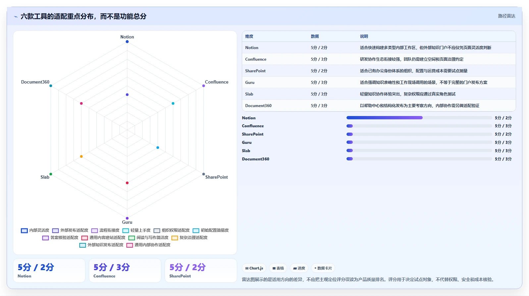Click the 数据卡片 chip
This screenshot has height=296, width=529.
pos(323,268)
